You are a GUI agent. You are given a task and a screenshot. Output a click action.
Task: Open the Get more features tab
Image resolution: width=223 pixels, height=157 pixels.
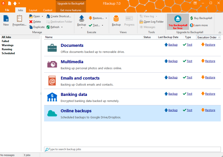pyautogui.click(x=71, y=10)
